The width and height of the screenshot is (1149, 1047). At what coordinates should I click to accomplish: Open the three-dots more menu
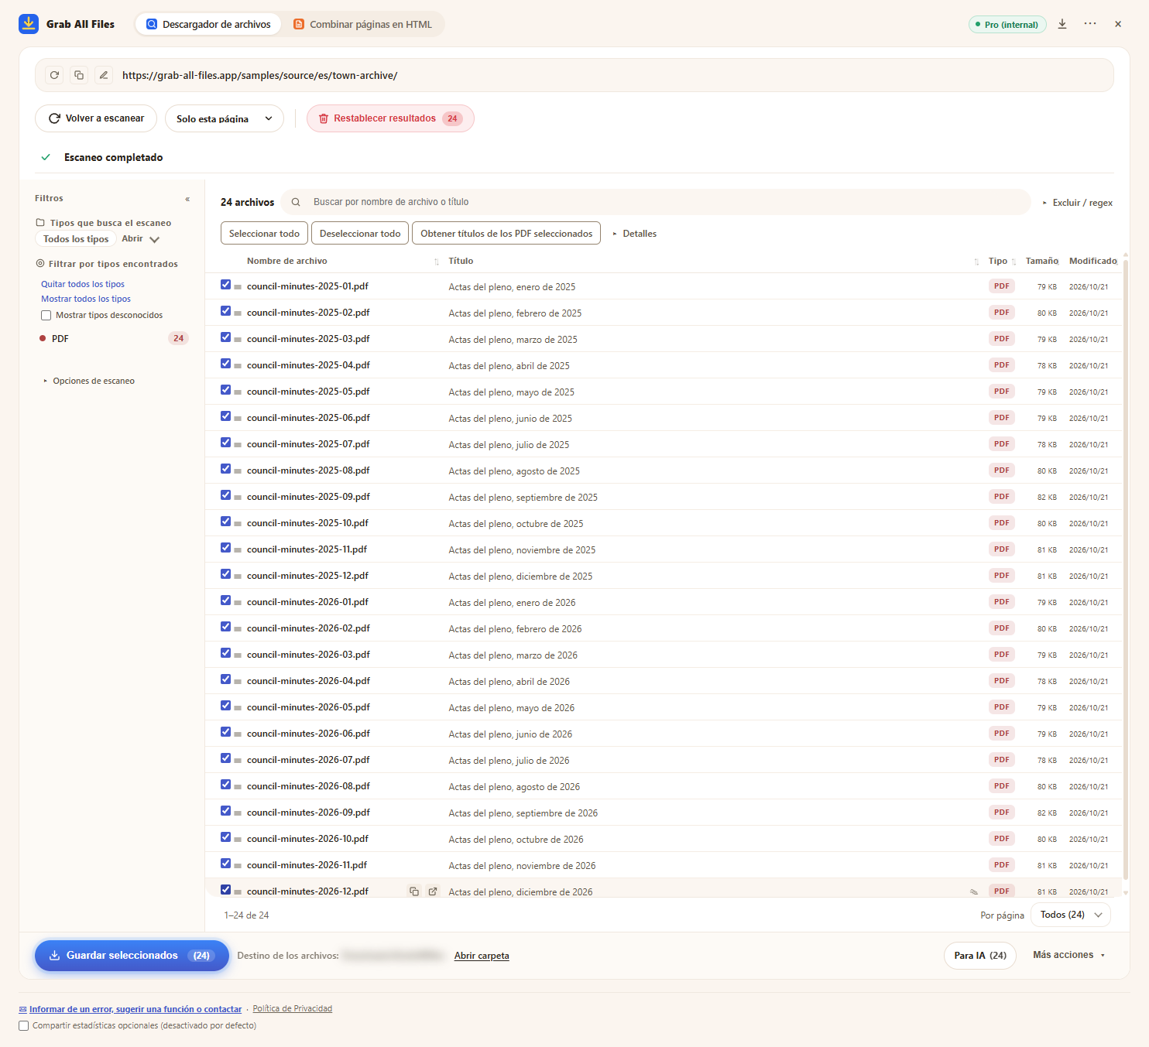(x=1090, y=24)
